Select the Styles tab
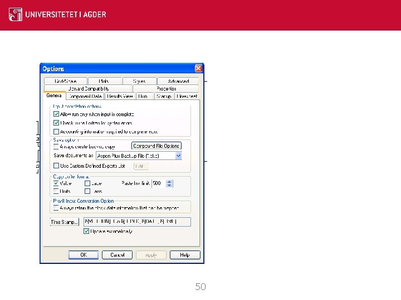 pyautogui.click(x=140, y=81)
